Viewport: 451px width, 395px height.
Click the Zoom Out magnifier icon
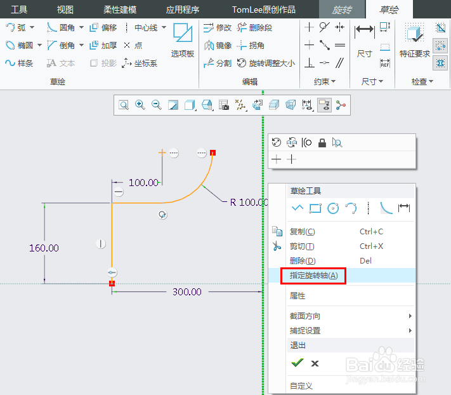pos(157,105)
